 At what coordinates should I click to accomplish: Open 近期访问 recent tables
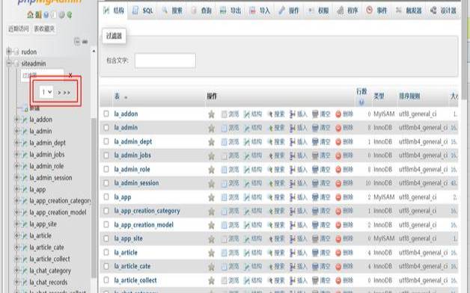pyautogui.click(x=19, y=28)
